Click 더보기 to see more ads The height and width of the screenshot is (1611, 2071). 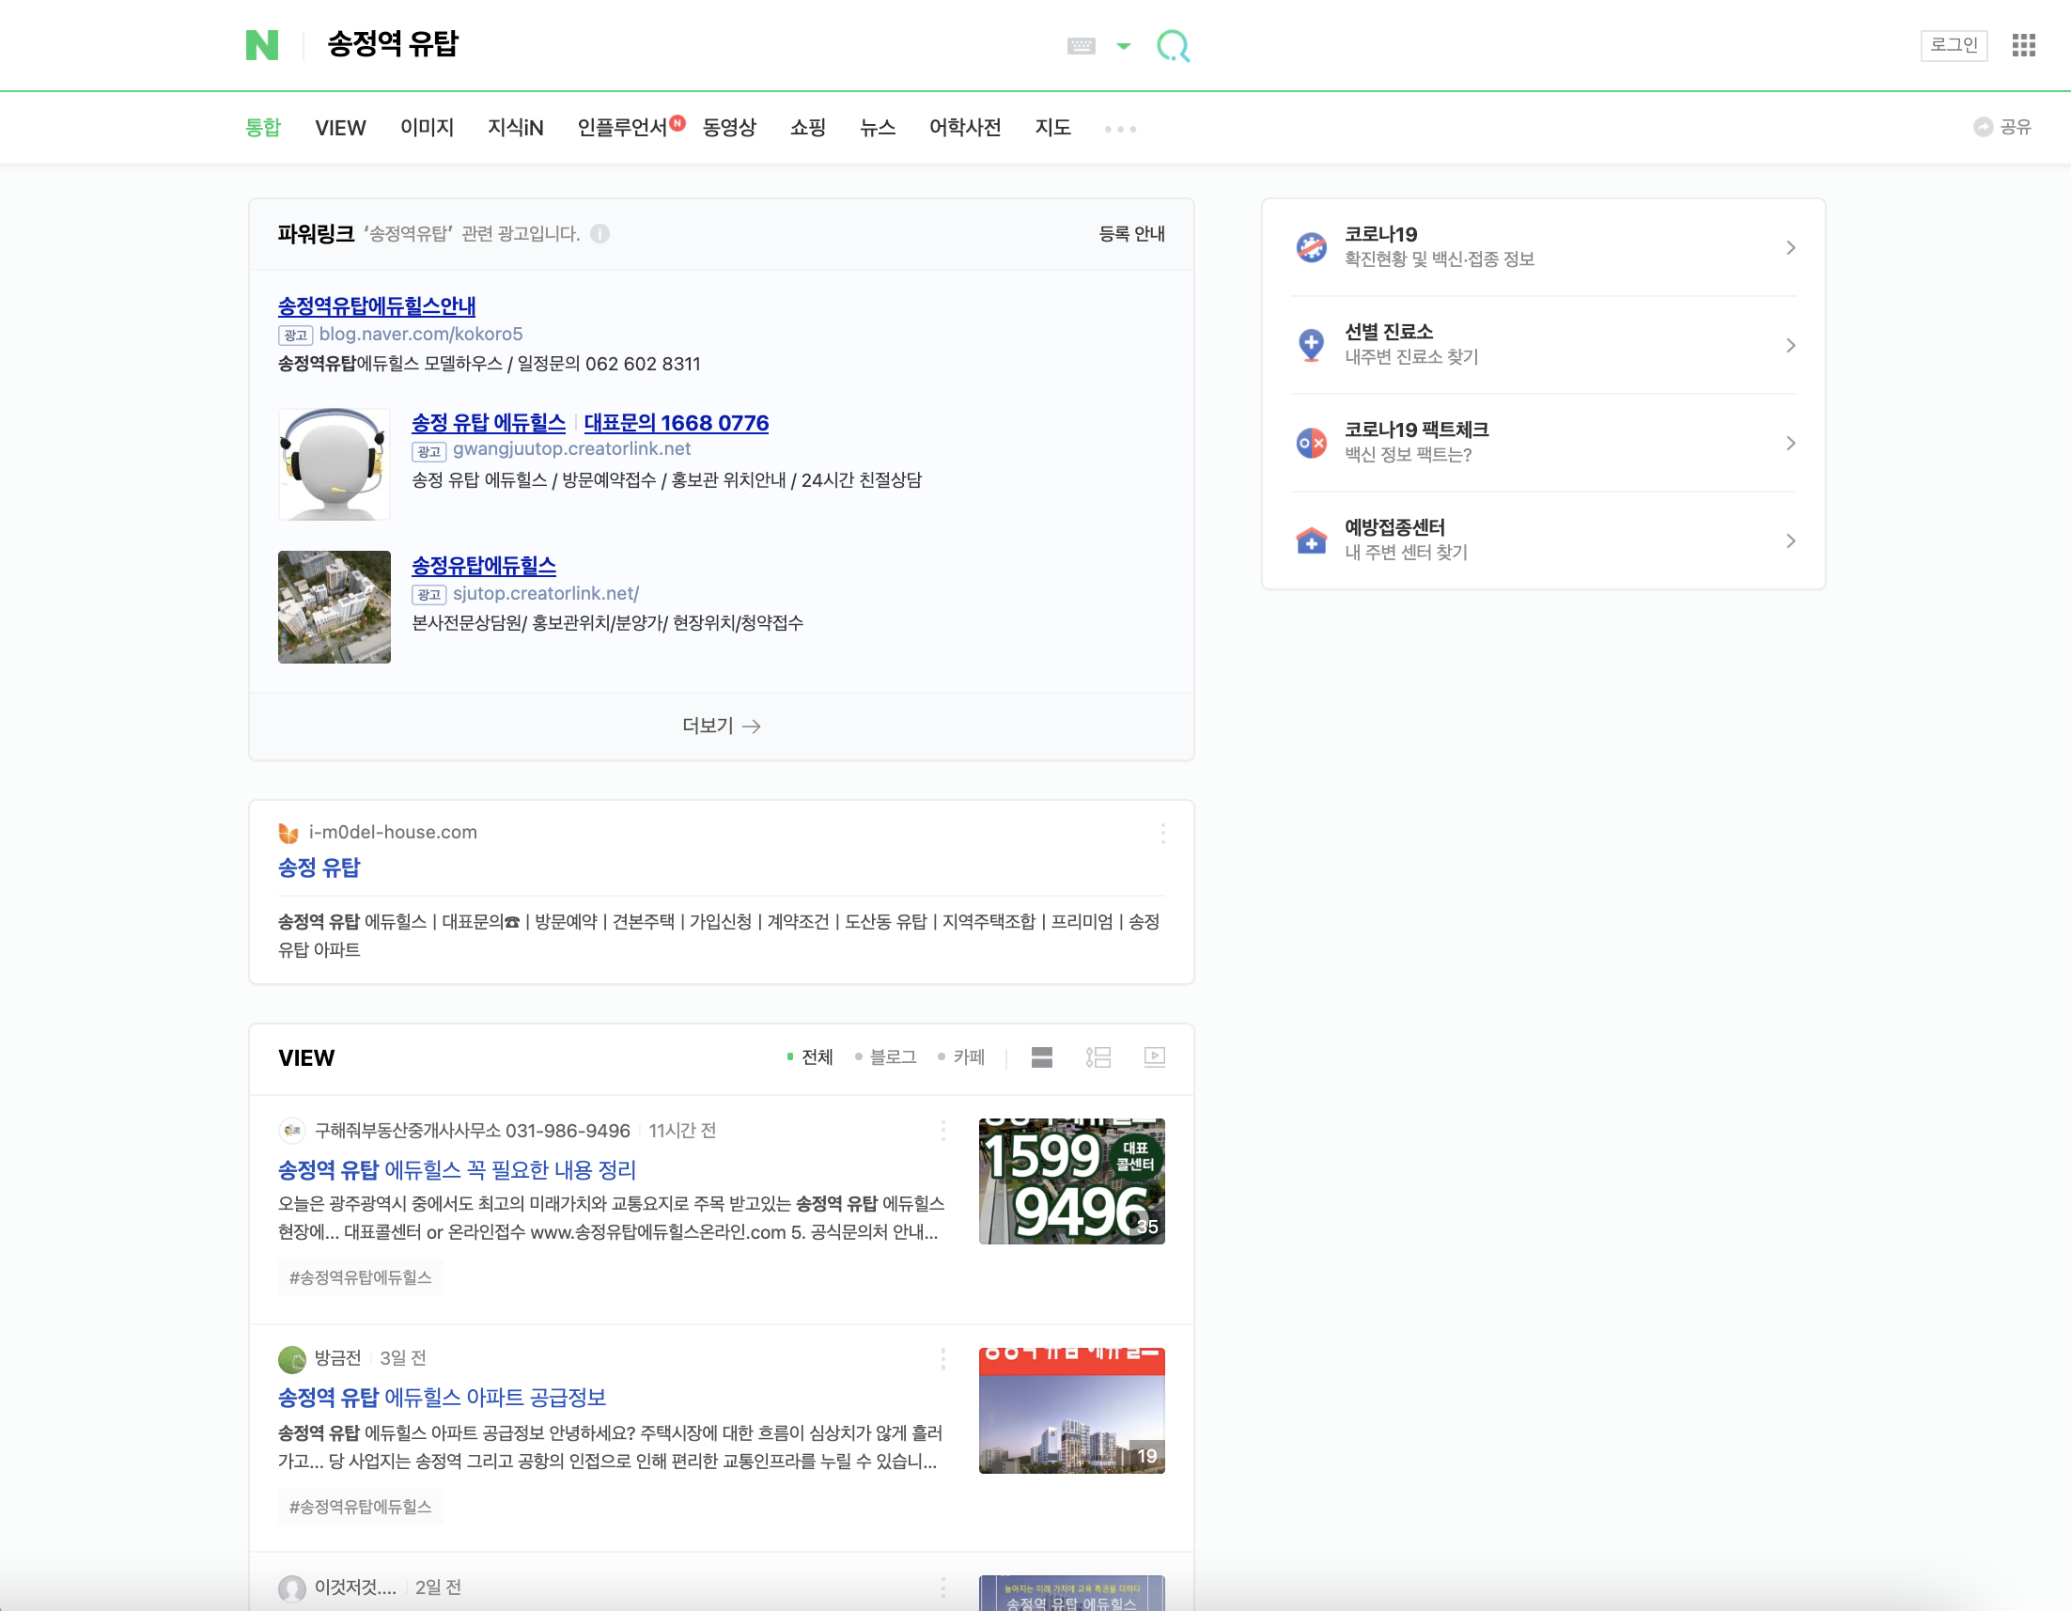pyautogui.click(x=721, y=726)
